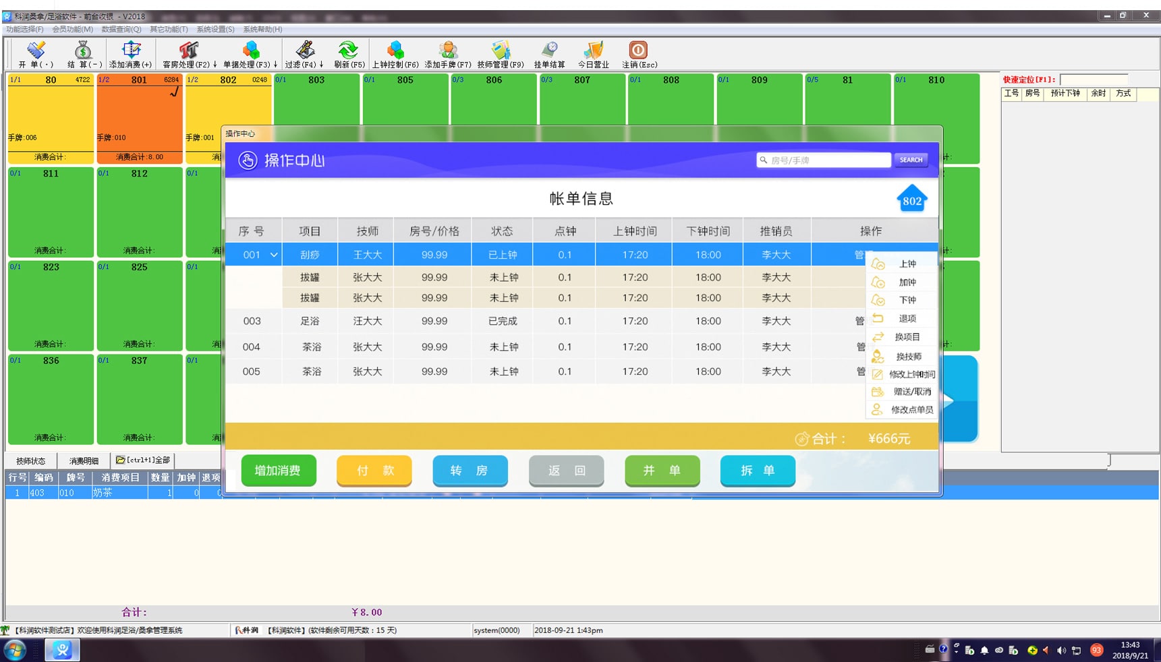Open the 数据查询(Q) menu
1161x662 pixels.
[x=121, y=29]
